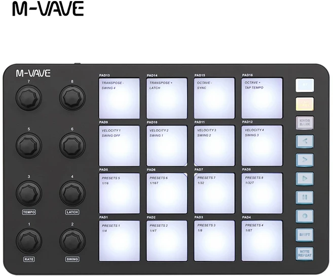Hold the SHIFT button
333x276 pixels.
pyautogui.click(x=305, y=235)
